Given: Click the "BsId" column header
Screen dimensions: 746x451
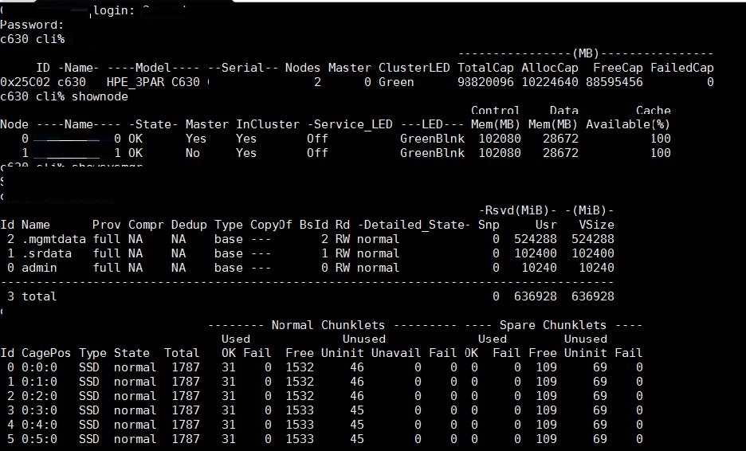Looking at the screenshot, I should click(313, 225).
